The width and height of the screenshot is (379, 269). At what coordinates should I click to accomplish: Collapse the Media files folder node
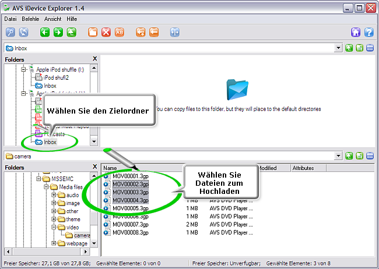pyautogui.click(x=47, y=187)
